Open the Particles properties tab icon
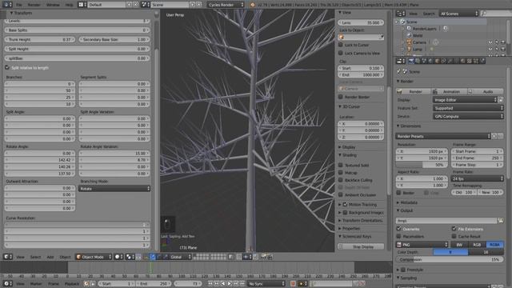 [x=476, y=61]
